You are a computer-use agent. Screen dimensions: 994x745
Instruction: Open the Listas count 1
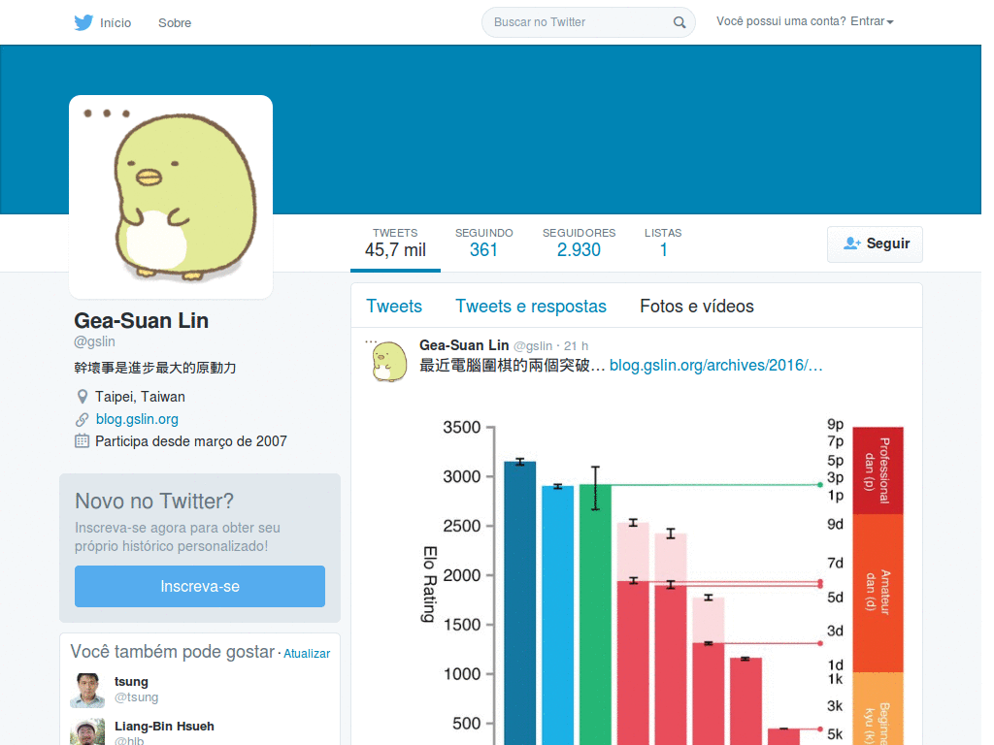[663, 243]
